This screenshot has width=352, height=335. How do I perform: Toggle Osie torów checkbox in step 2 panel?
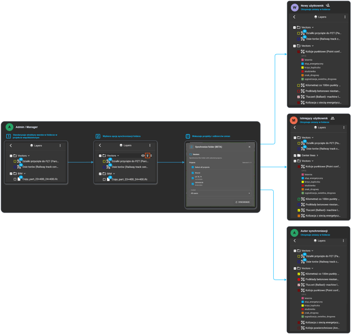coord(104,167)
